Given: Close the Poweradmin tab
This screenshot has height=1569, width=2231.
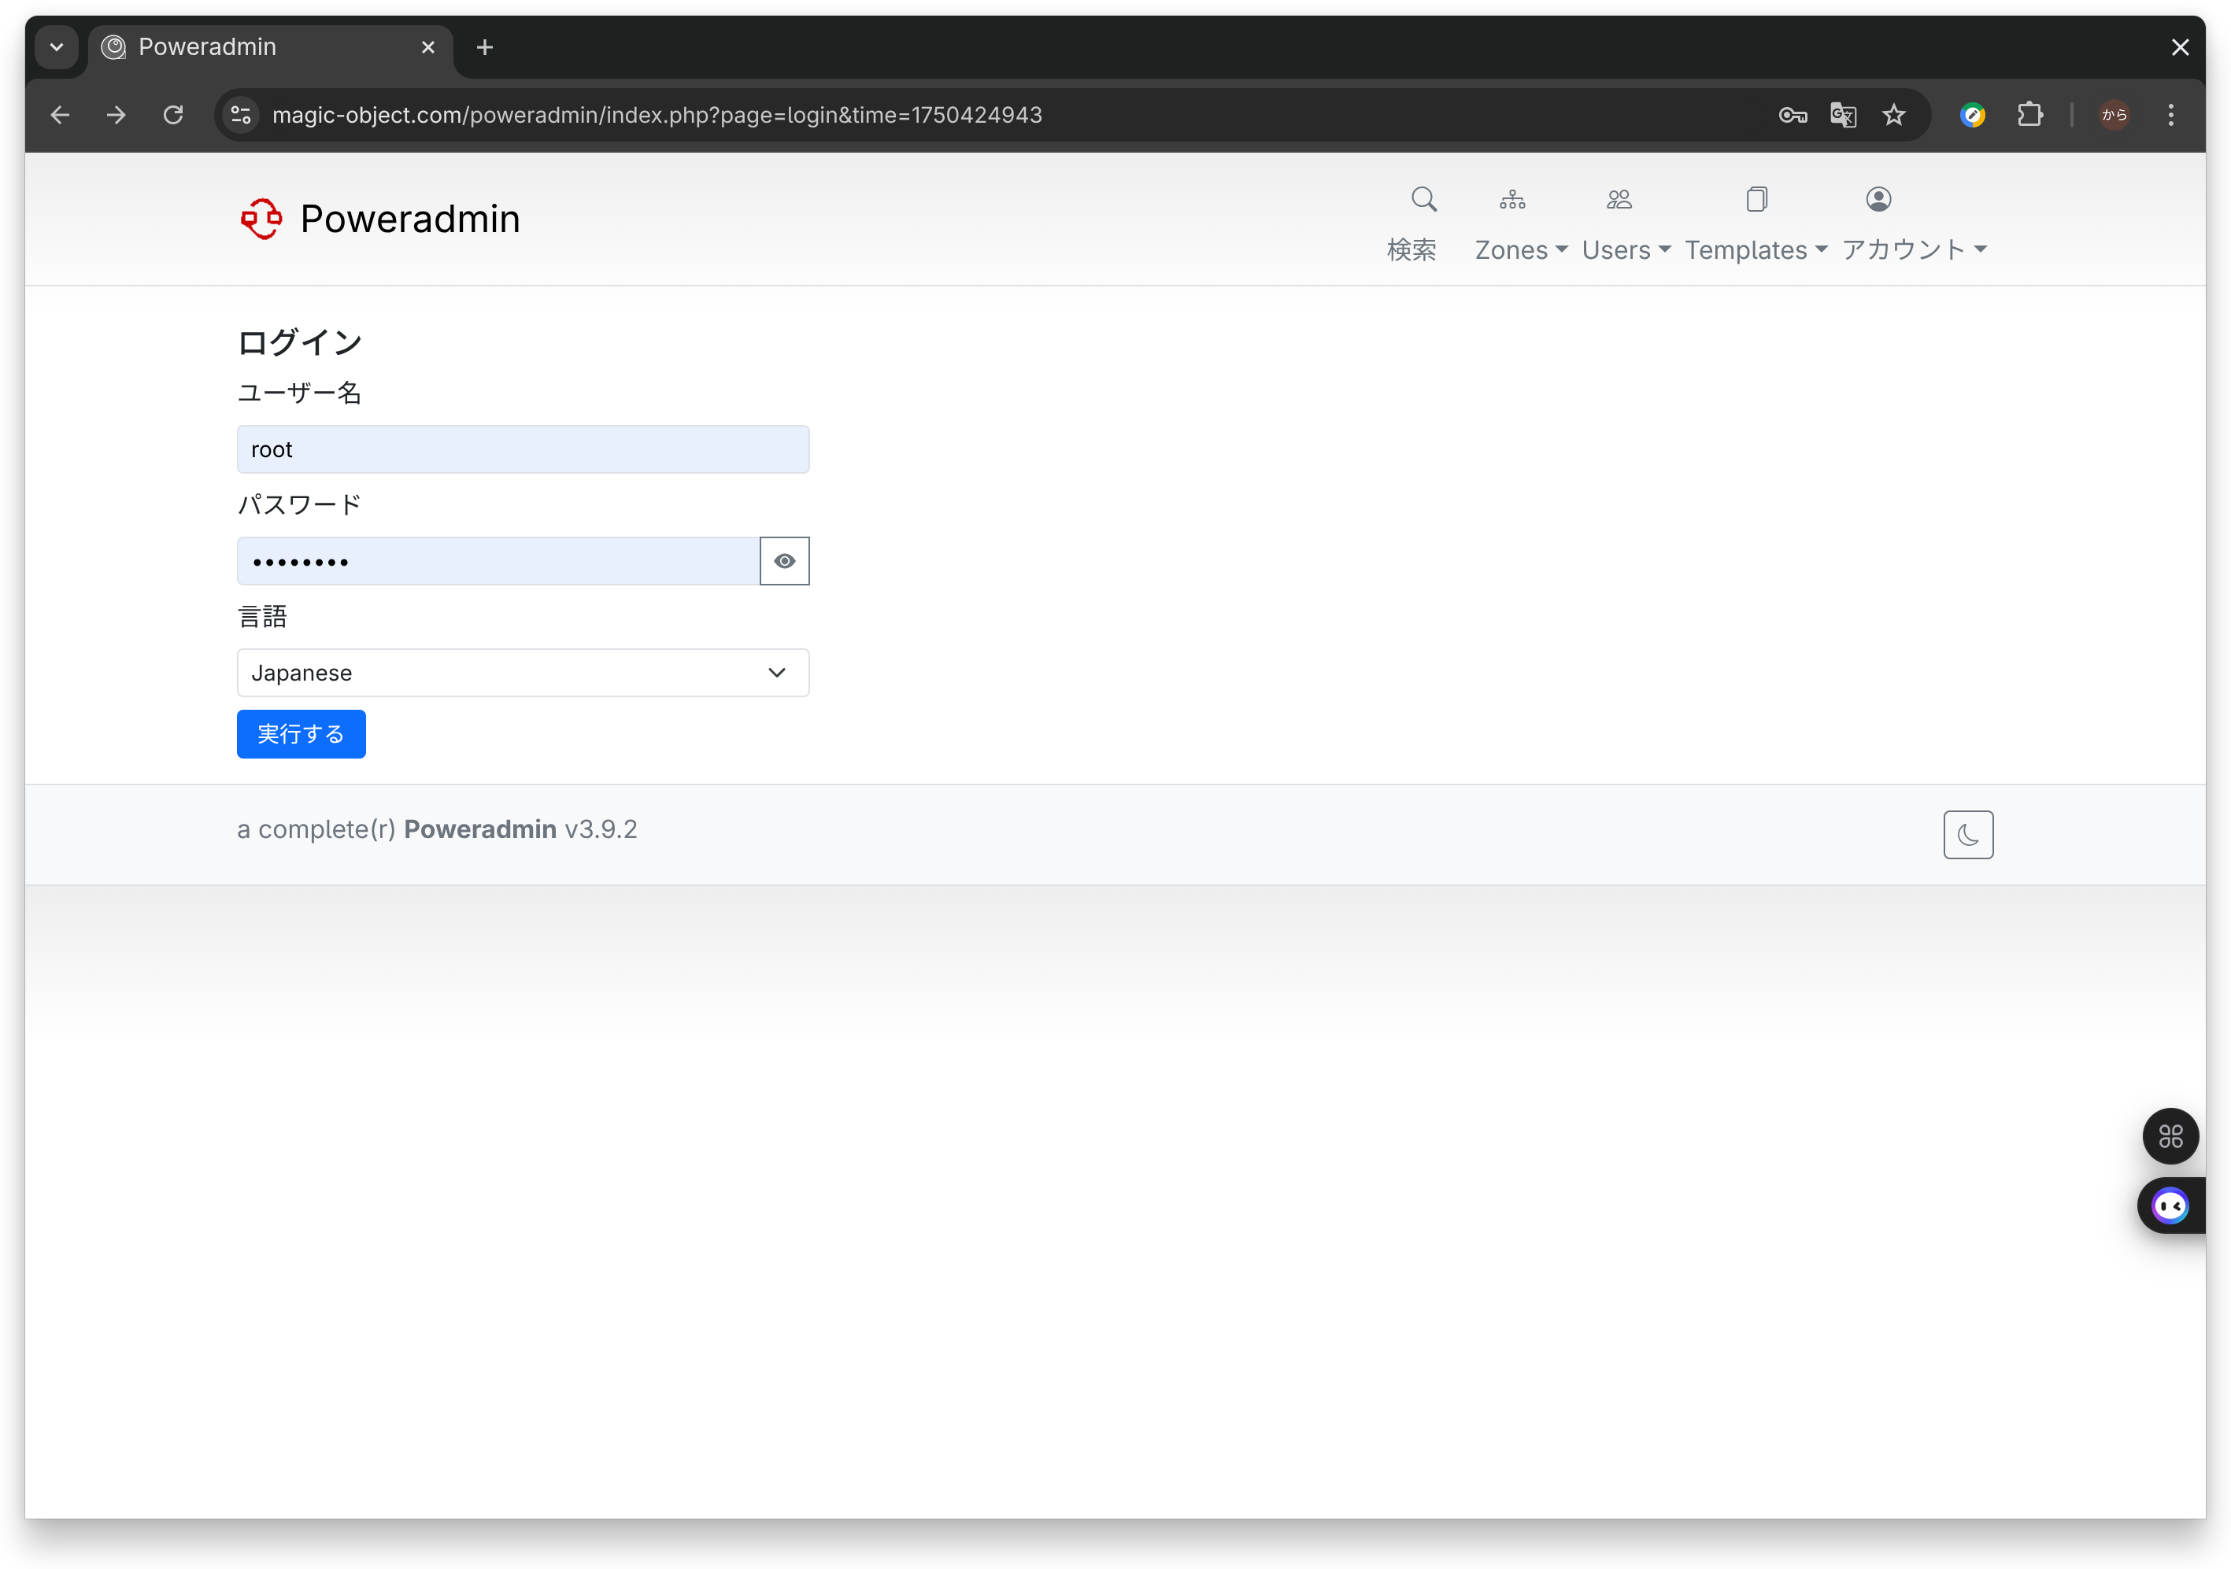Looking at the screenshot, I should pyautogui.click(x=427, y=46).
